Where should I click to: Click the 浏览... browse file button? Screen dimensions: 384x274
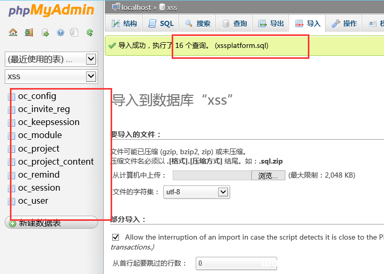coord(268,176)
